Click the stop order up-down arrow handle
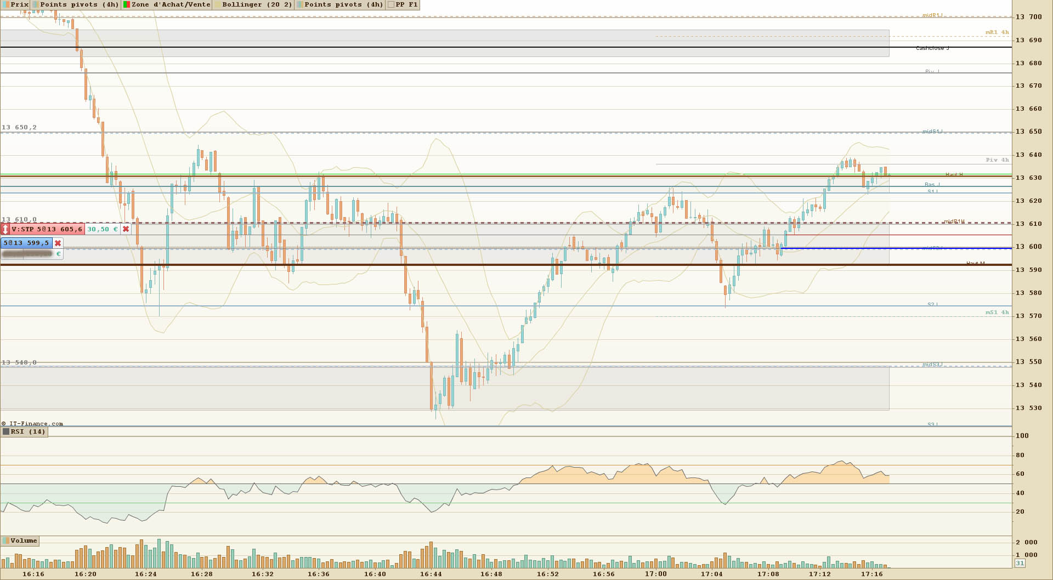The width and height of the screenshot is (1053, 580). point(5,229)
